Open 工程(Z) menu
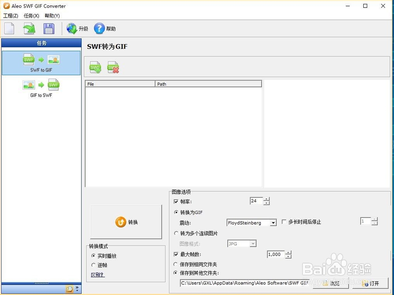Screen dimensions: 394x295 point(11,16)
